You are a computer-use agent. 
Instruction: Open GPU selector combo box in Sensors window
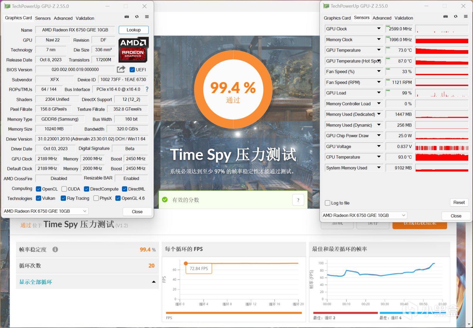pyautogui.click(x=365, y=215)
